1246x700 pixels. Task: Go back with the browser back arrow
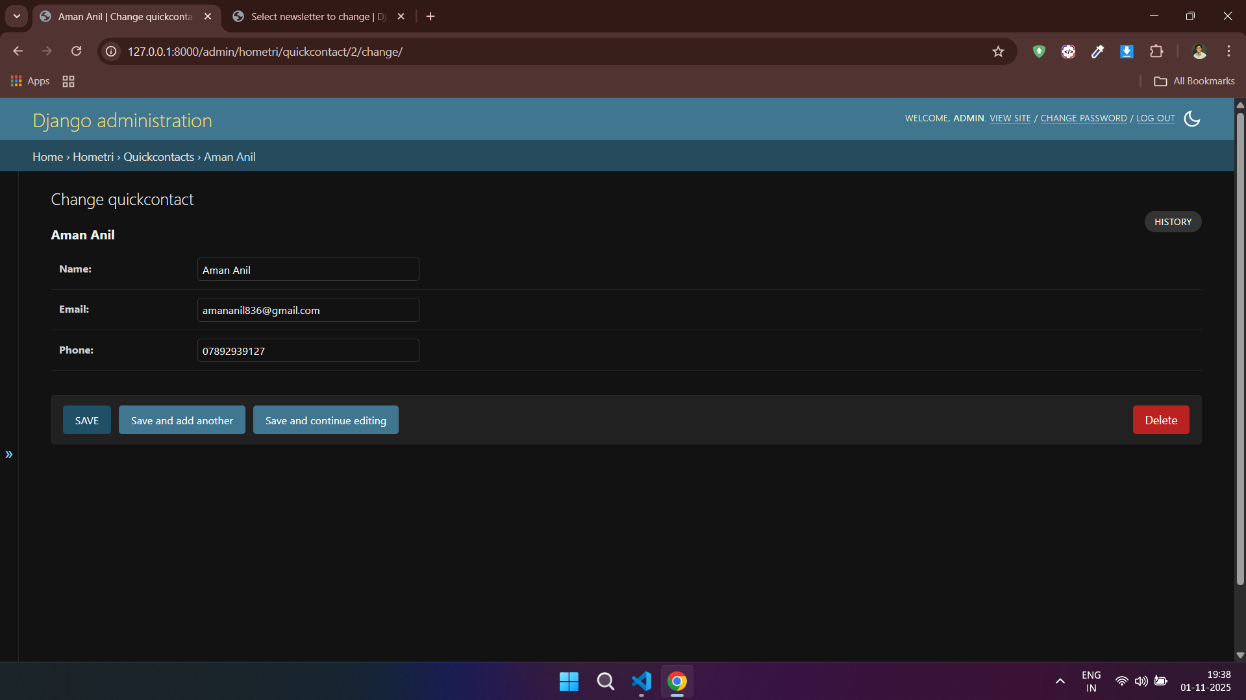(x=18, y=51)
